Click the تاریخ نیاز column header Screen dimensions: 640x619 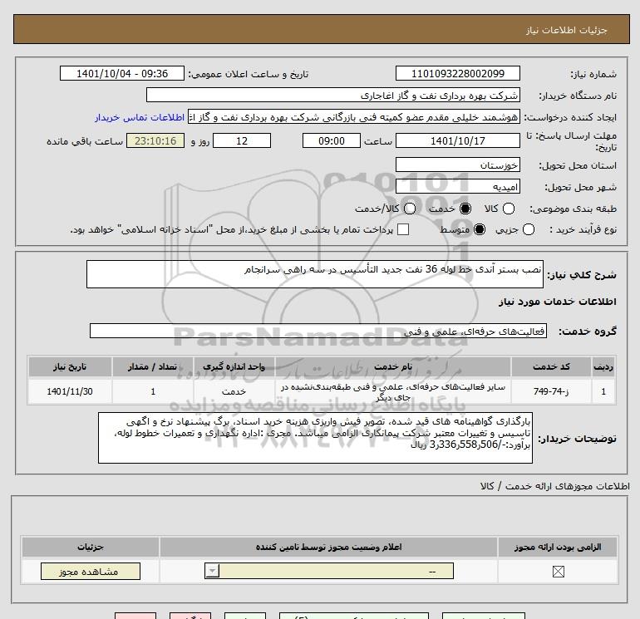(x=70, y=366)
